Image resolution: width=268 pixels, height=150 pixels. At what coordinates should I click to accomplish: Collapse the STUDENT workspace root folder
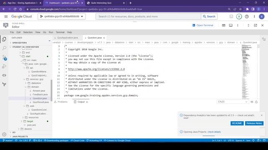tap(25, 47)
